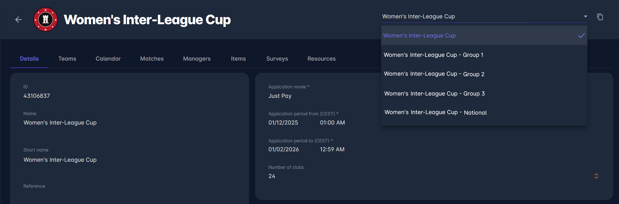Click the copy icon beside the dropdown
This screenshot has width=619, height=204.
pos(600,17)
